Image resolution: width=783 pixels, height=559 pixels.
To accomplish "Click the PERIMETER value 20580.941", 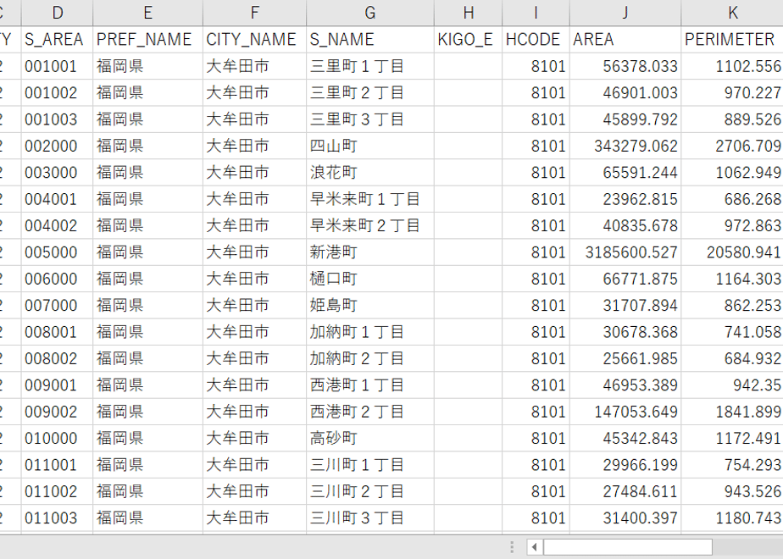I will point(732,252).
